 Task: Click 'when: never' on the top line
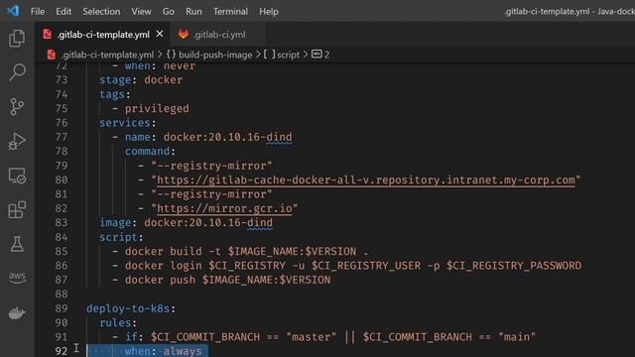point(160,66)
